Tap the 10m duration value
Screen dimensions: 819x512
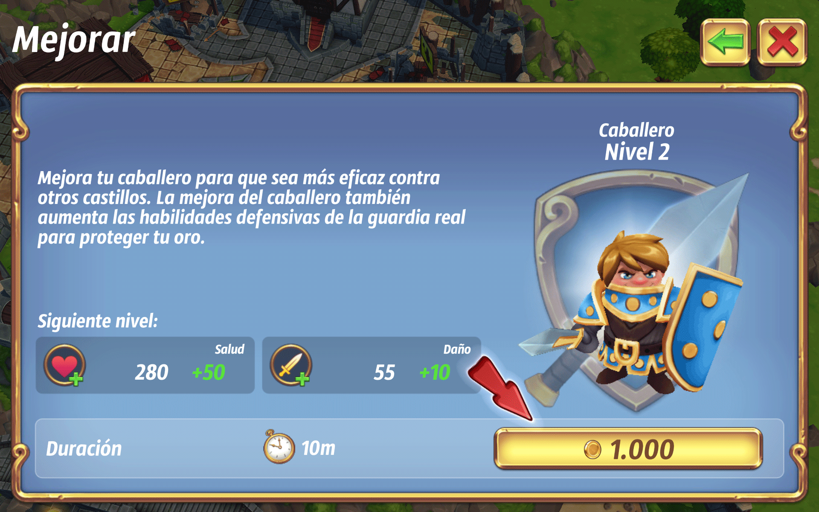[x=318, y=448]
